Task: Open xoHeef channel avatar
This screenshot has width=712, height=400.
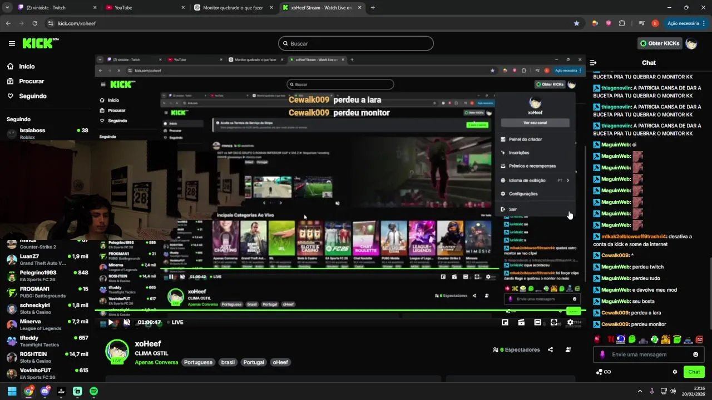Action: tap(117, 351)
